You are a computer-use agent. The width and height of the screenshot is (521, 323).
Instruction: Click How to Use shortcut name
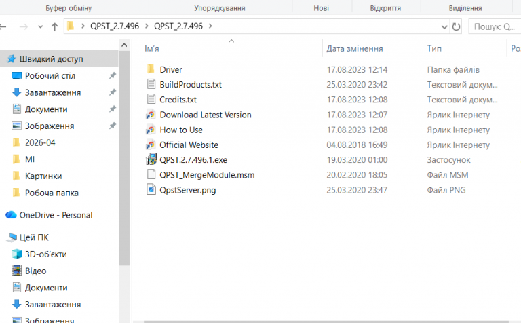coord(181,130)
